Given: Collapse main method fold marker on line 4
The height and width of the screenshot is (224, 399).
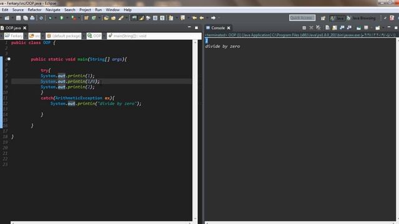Looking at the screenshot, I should pyautogui.click(x=9, y=59).
